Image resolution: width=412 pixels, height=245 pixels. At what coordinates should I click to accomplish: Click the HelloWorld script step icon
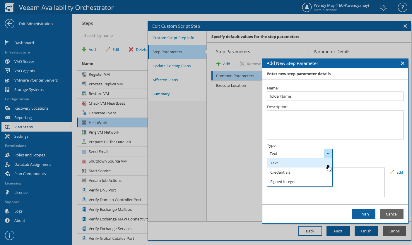(x=84, y=123)
